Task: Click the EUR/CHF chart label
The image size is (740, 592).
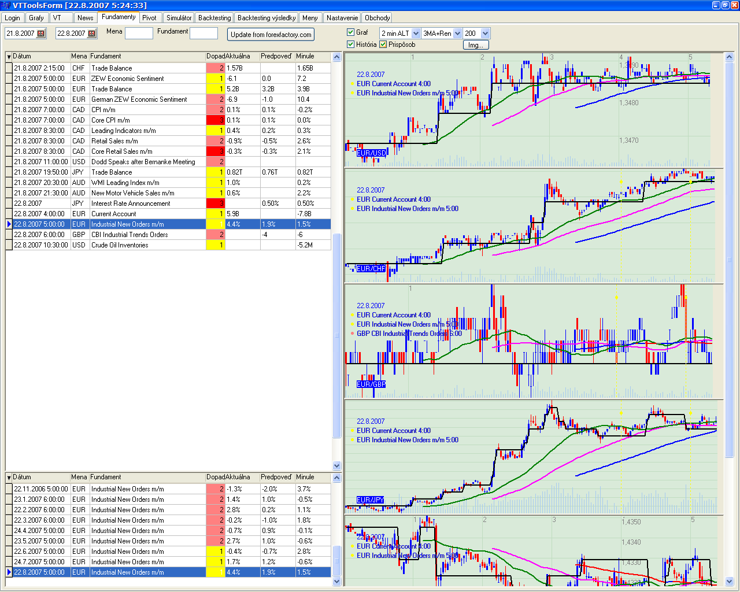Action: (x=371, y=269)
